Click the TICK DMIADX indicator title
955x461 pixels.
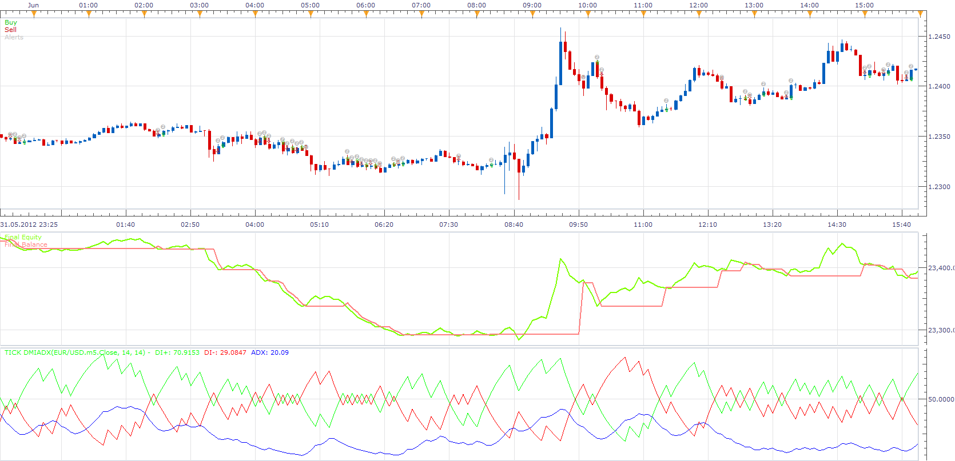pos(75,352)
